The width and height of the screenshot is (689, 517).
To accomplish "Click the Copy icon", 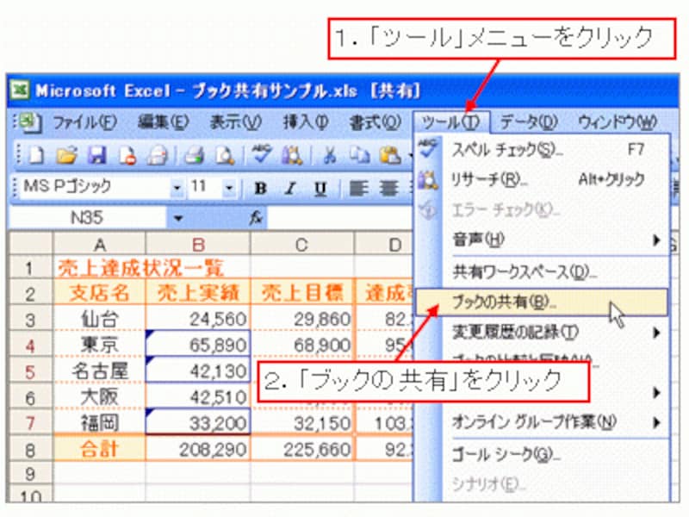I will [x=359, y=156].
